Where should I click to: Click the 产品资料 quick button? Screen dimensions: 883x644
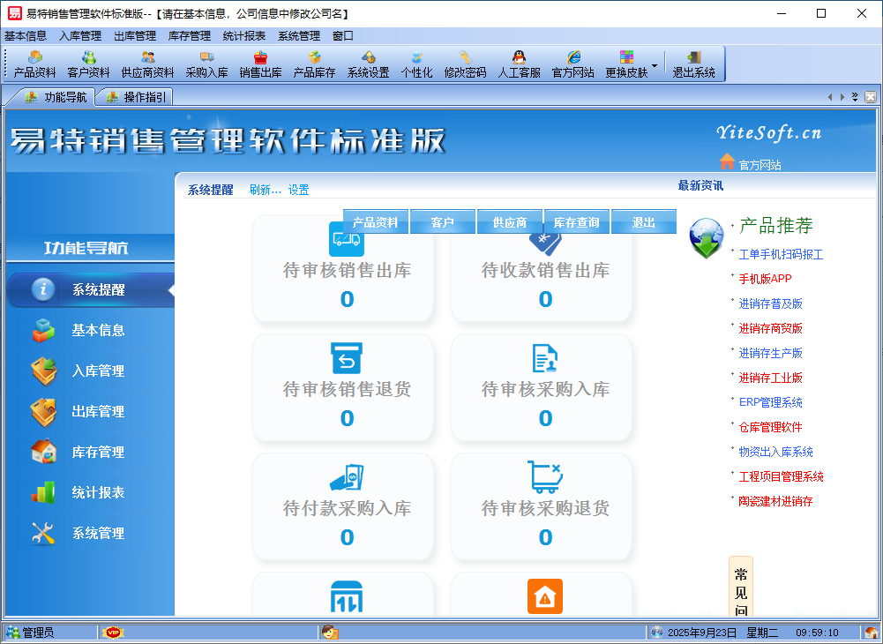click(375, 222)
